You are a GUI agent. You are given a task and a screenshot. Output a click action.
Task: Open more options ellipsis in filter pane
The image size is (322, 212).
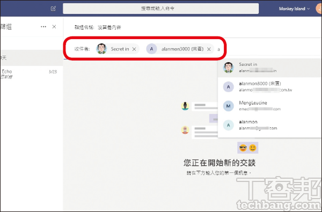pos(43,27)
